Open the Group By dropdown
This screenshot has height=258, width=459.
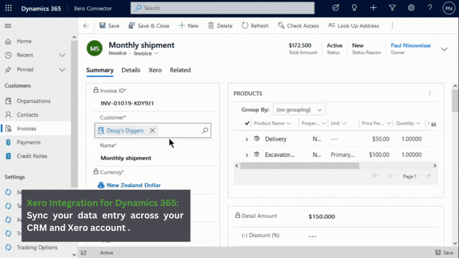299,110
